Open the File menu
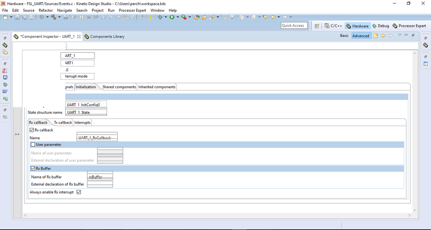 pyautogui.click(x=5, y=10)
